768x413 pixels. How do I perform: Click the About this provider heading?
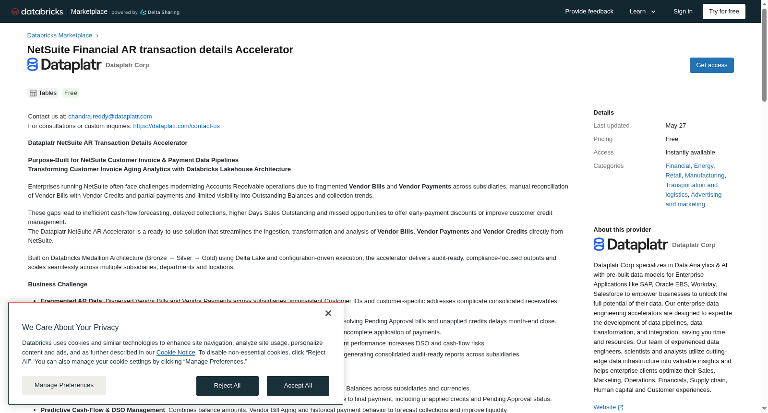[622, 230]
